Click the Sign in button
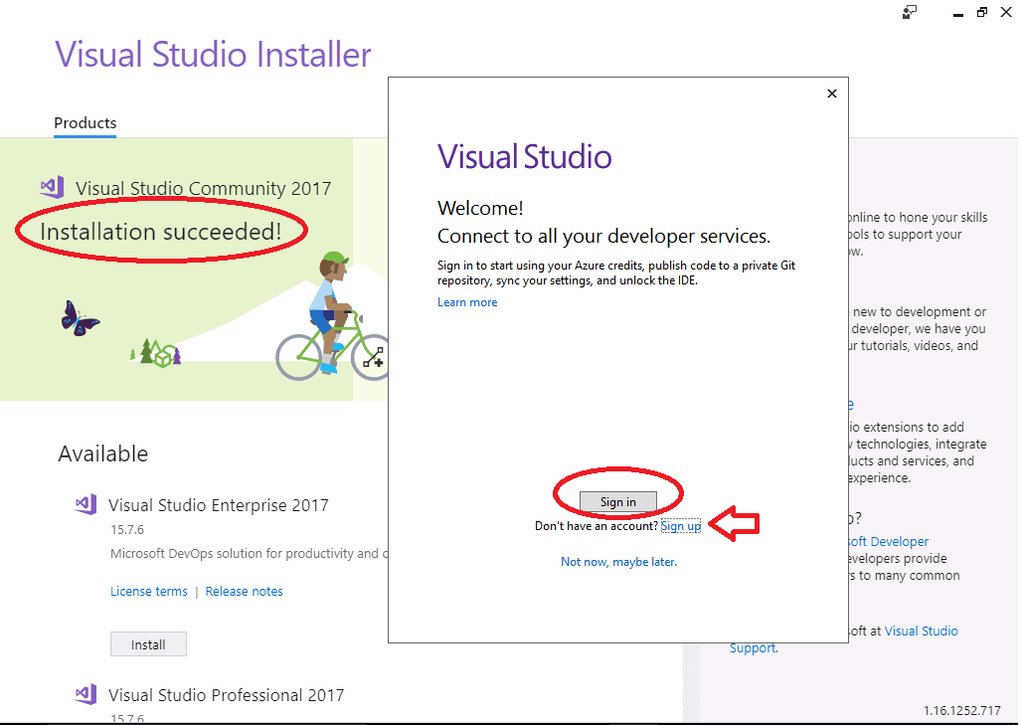 coord(618,501)
